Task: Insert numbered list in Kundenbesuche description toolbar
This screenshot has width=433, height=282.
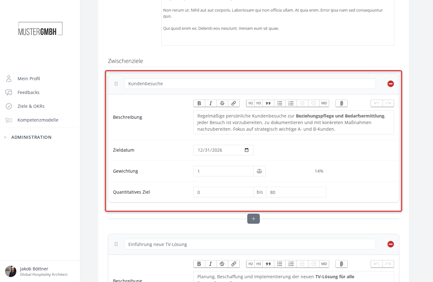Action: coord(291,103)
